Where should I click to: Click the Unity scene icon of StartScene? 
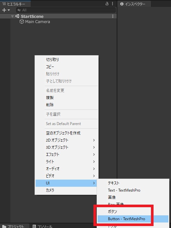coord(17,16)
